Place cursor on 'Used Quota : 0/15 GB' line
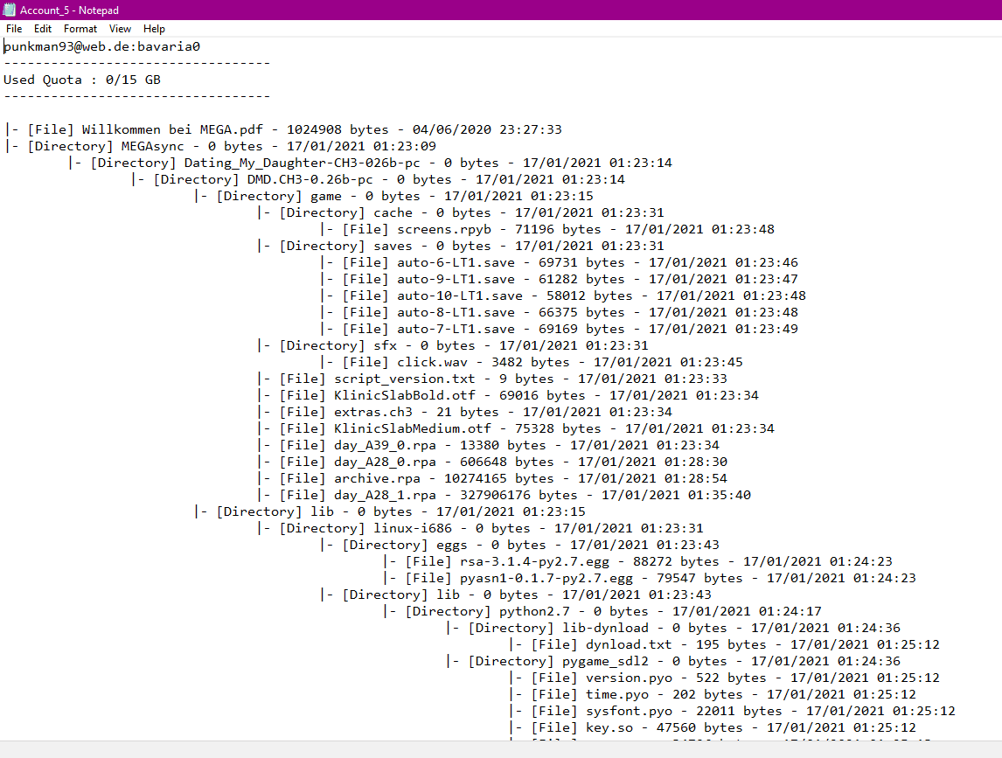This screenshot has width=1002, height=758. coord(82,80)
